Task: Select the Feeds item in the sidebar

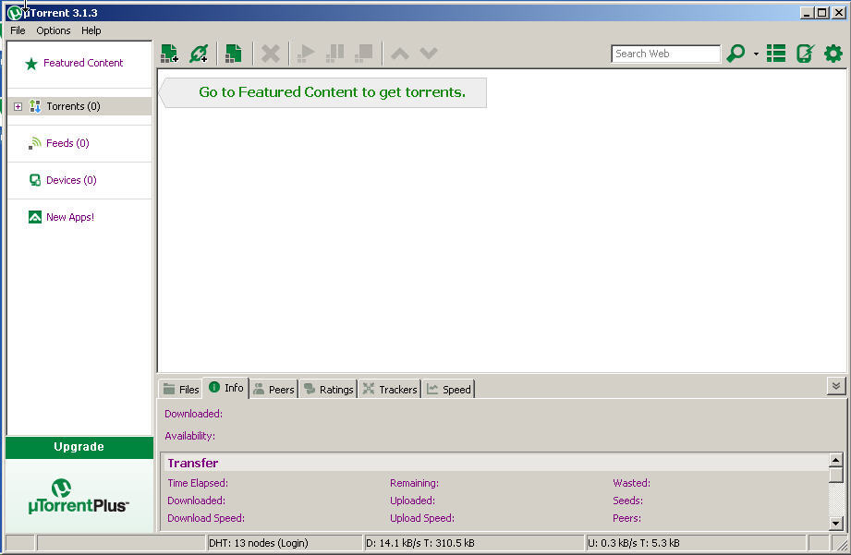Action: [65, 143]
